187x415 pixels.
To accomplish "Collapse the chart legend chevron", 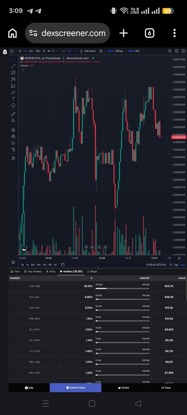I will click(23, 70).
